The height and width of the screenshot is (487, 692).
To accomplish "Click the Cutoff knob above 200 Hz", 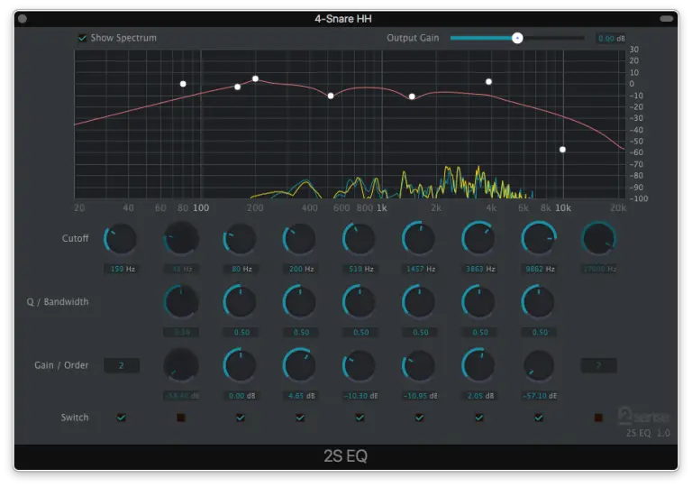I will pos(299,239).
